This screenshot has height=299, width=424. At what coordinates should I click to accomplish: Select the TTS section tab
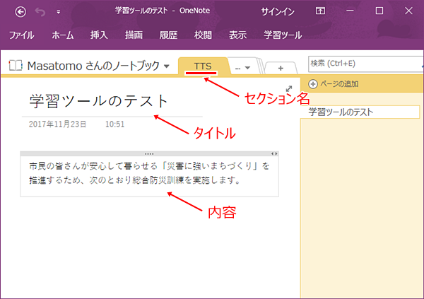pyautogui.click(x=203, y=66)
